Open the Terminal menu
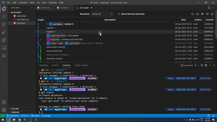Screen dimensions: 217x122 53,2
